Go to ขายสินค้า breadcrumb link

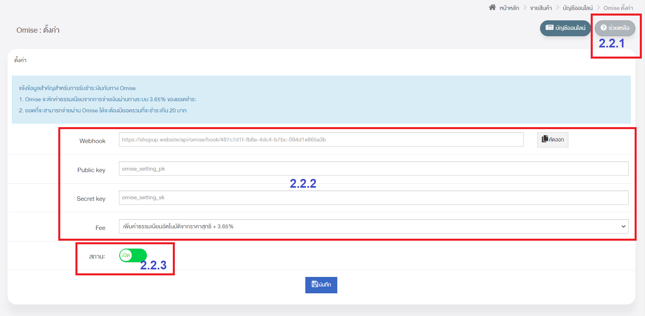pos(541,8)
